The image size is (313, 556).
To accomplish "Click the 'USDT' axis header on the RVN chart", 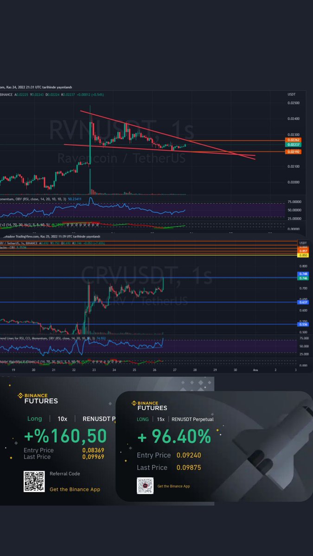I will click(291, 94).
